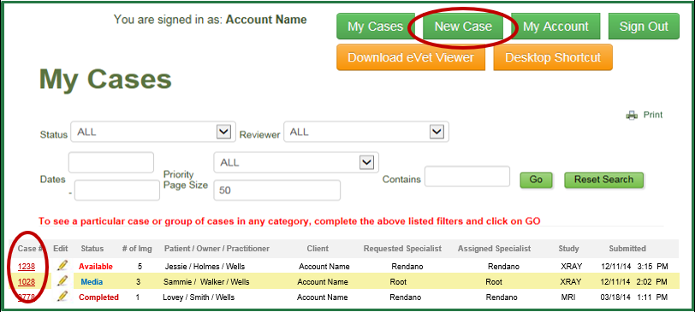Click Sammie / Walker / Wells cell

(206, 282)
